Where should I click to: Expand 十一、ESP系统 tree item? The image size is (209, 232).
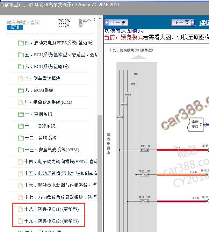pyautogui.click(x=41, y=126)
